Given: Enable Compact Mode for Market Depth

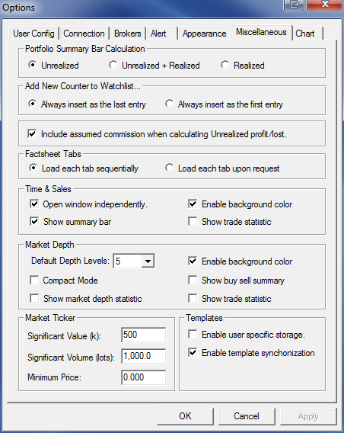Looking at the screenshot, I should 34,281.
